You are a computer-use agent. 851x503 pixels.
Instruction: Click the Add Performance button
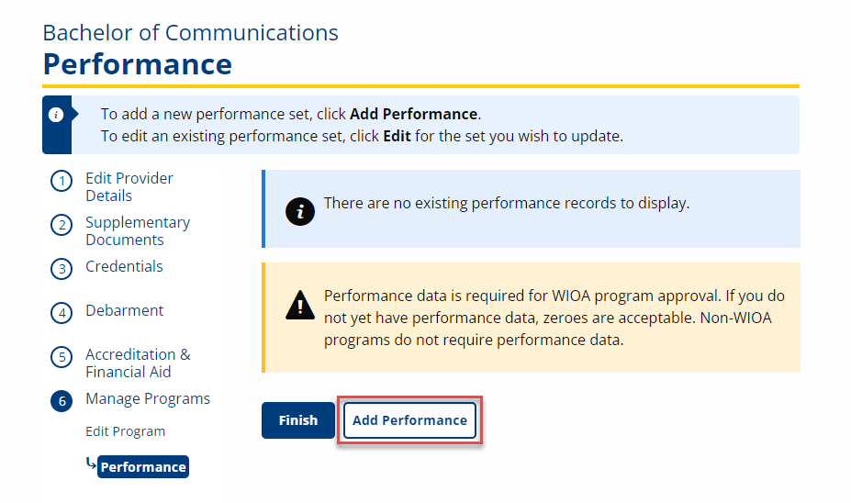pyautogui.click(x=409, y=420)
